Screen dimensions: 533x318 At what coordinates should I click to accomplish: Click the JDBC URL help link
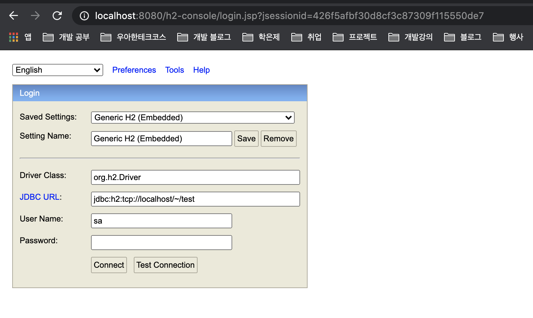pyautogui.click(x=40, y=197)
